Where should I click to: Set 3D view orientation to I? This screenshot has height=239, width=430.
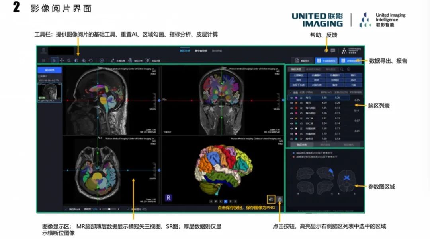point(235,201)
